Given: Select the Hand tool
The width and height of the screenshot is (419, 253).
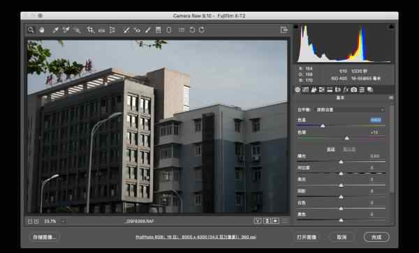Looking at the screenshot, I should point(42,30).
